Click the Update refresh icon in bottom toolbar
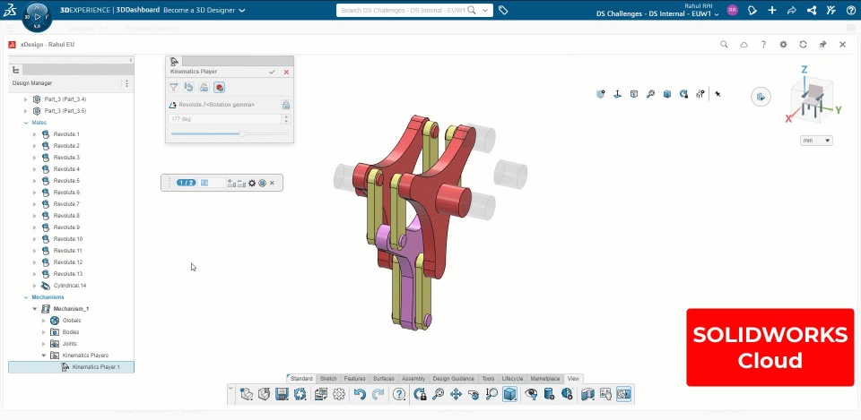This screenshot has height=420, width=861. pyautogui.click(x=300, y=394)
